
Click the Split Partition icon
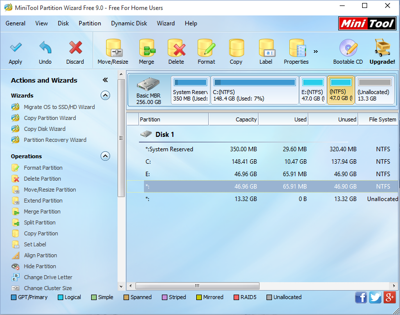(15, 222)
